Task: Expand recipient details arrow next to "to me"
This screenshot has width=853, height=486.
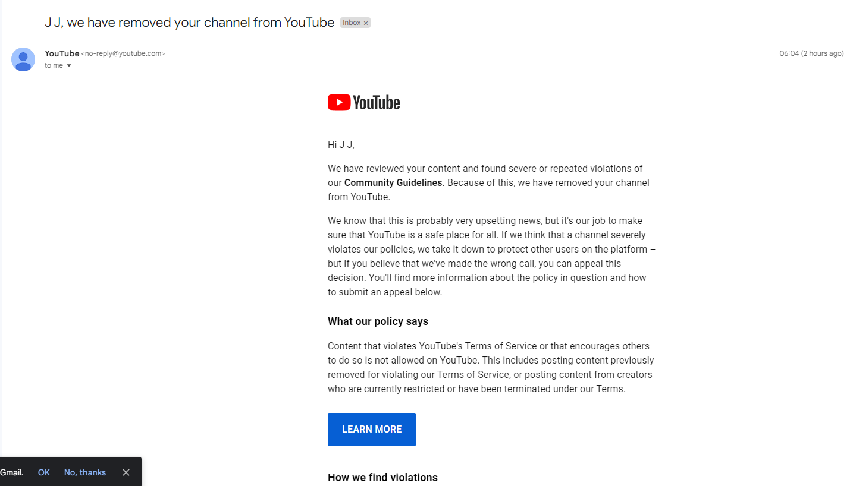Action: pyautogui.click(x=69, y=66)
